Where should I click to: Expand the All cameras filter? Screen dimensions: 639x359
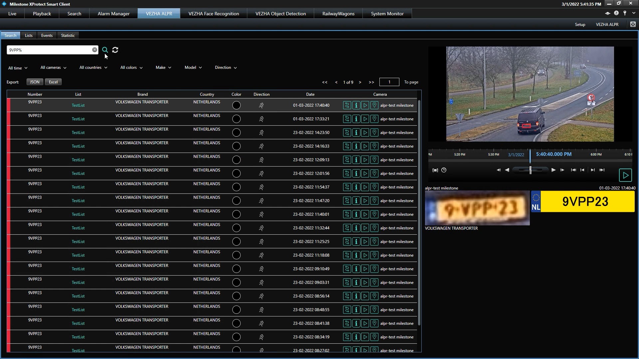53,67
